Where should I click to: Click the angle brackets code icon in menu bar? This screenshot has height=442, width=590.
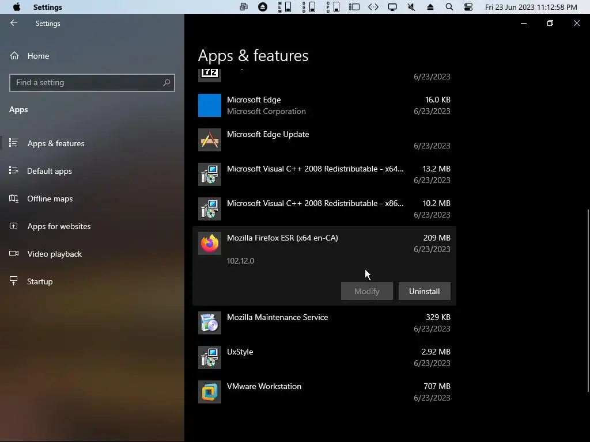[373, 7]
